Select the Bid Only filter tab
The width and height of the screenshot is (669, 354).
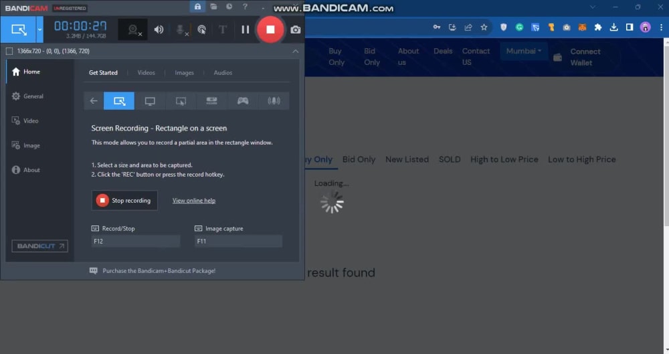pyautogui.click(x=359, y=159)
